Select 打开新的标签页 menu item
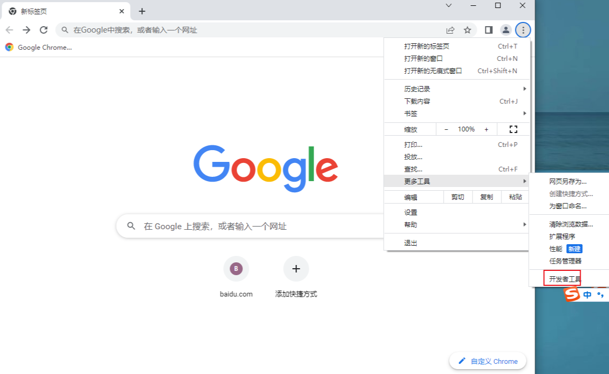The image size is (609, 374). coord(457,46)
